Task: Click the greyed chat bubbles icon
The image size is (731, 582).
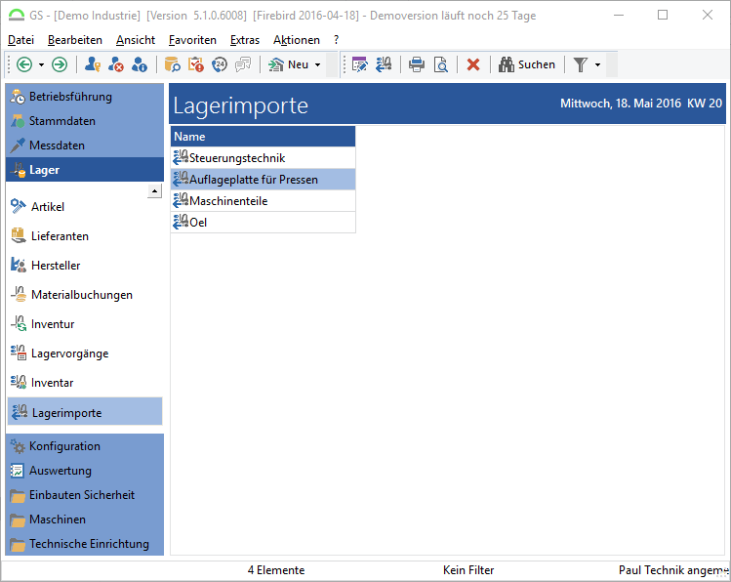Action: 243,64
